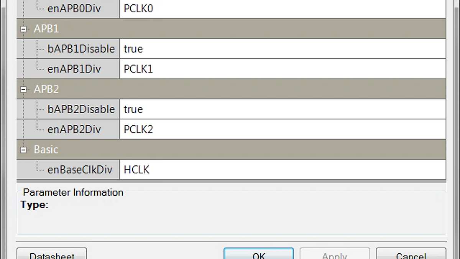The height and width of the screenshot is (259, 460).
Task: Cancel the configuration dialog
Action: tap(411, 255)
